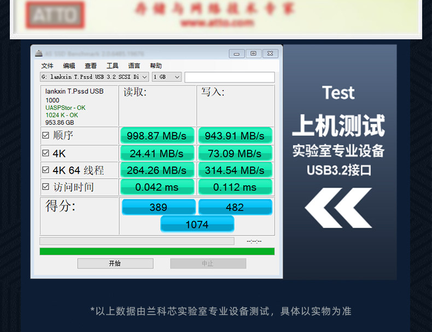
Task: Click the 264.26 MB/s 4K-64 read result
Action: 157,170
